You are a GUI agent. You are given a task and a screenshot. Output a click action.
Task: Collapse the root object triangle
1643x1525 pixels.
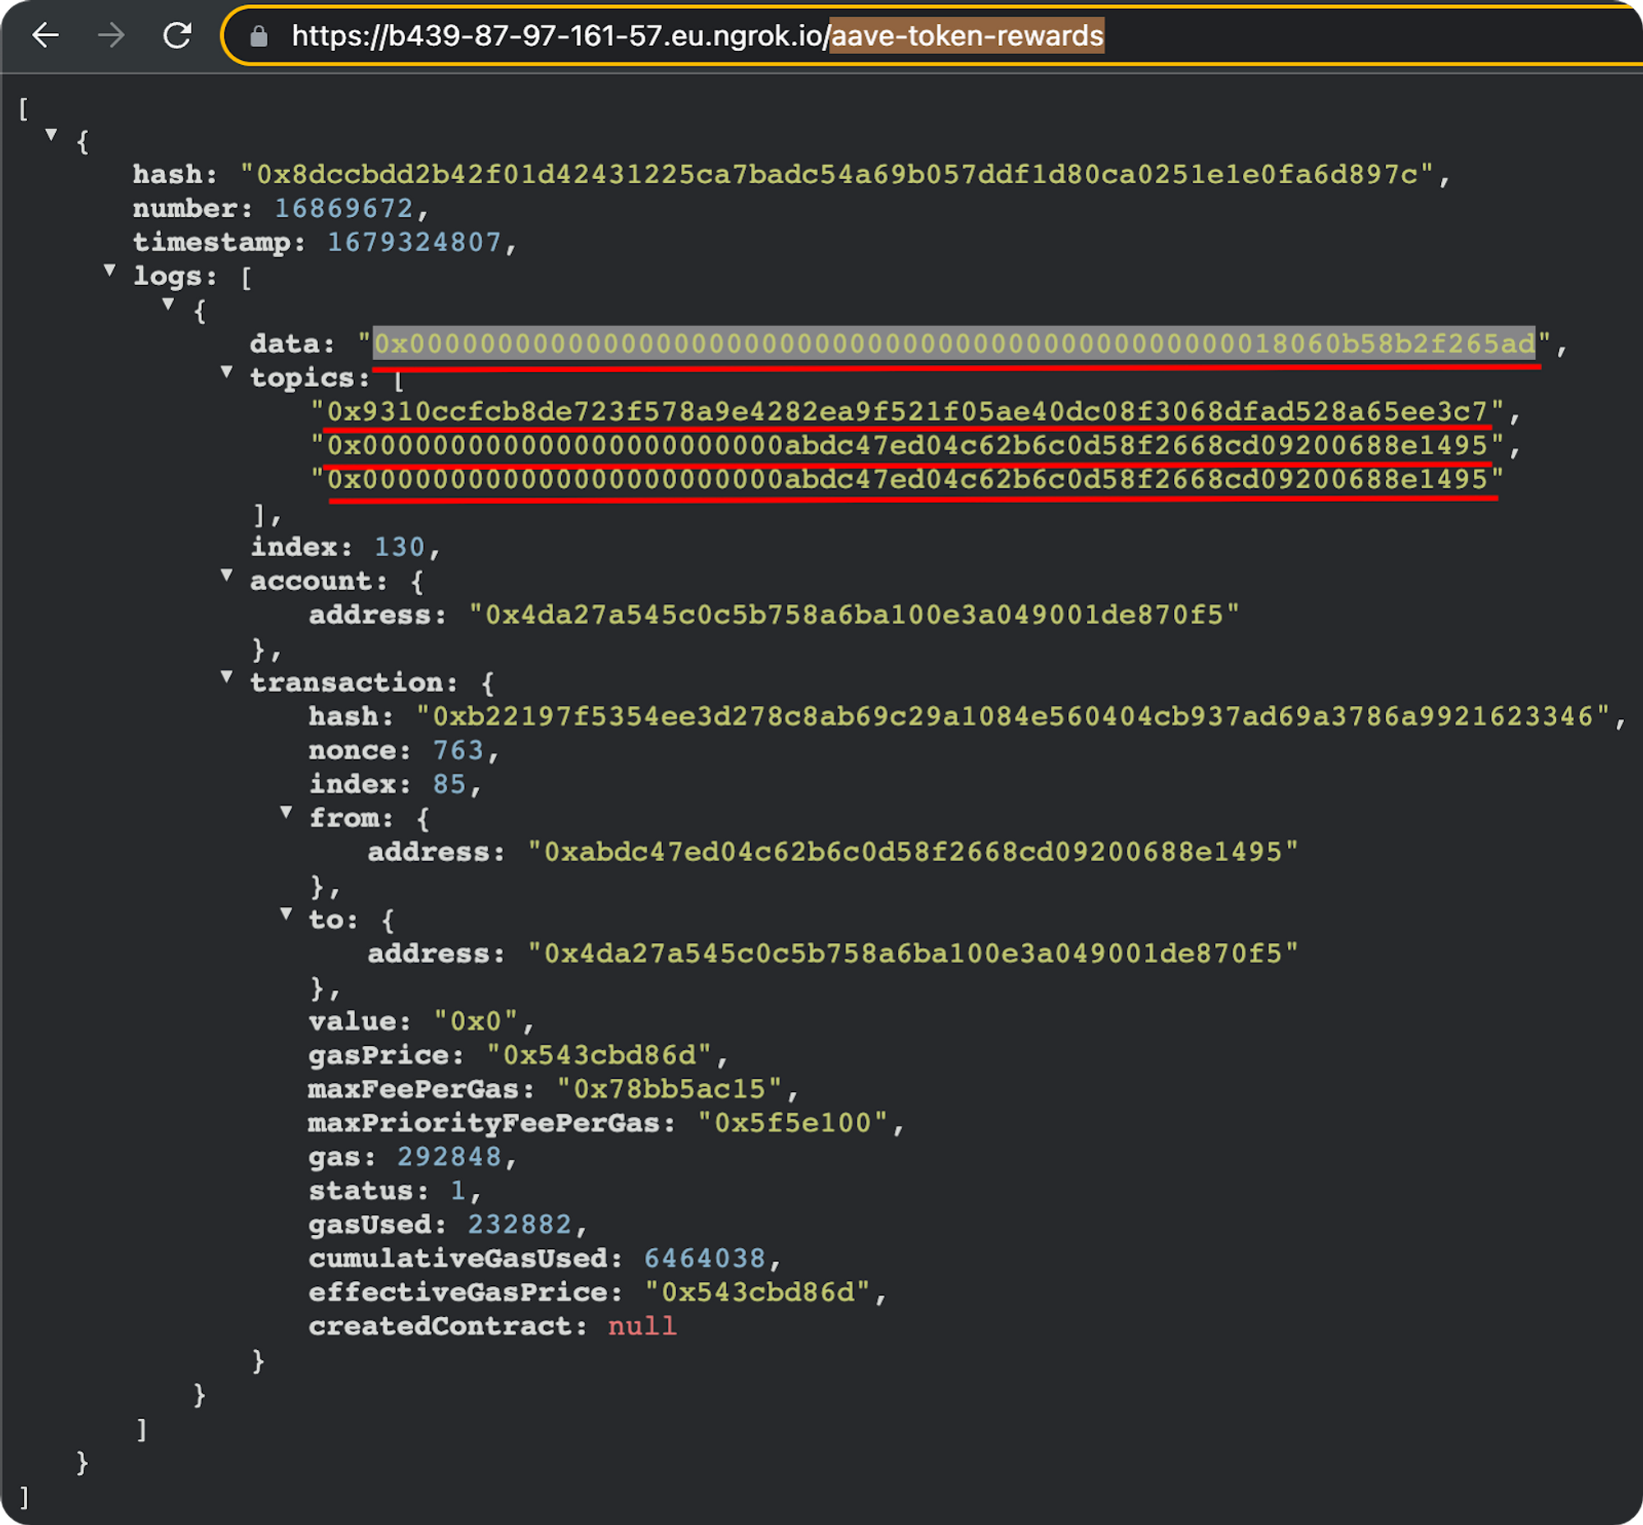51,135
